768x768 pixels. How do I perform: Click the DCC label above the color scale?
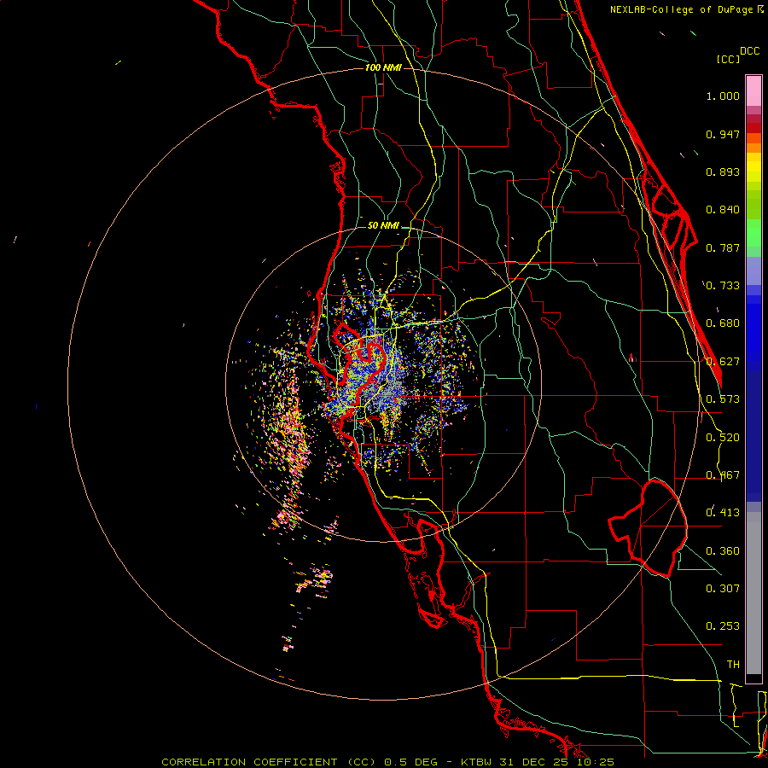point(749,51)
